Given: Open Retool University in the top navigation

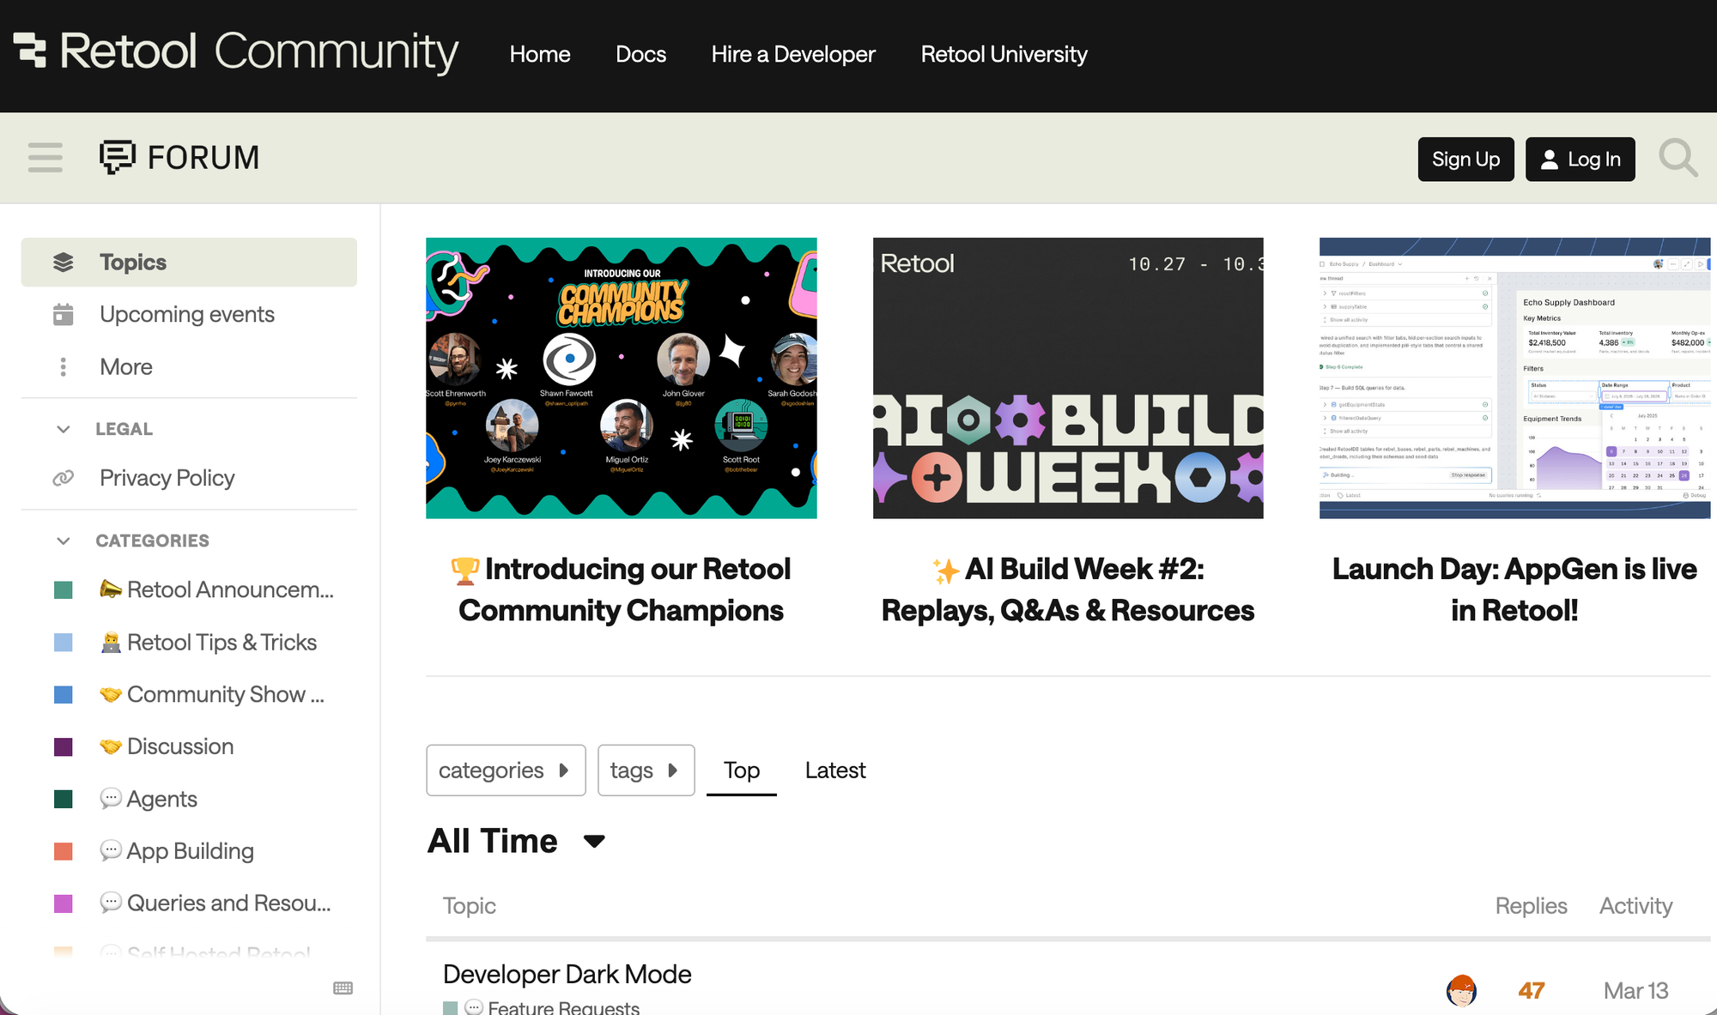Looking at the screenshot, I should [1004, 54].
